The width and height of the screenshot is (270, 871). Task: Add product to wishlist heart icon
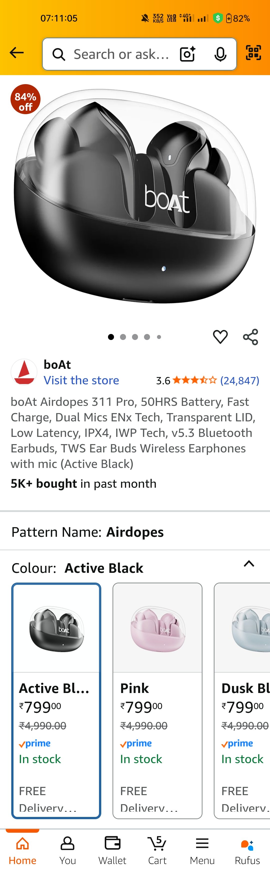[x=220, y=337]
